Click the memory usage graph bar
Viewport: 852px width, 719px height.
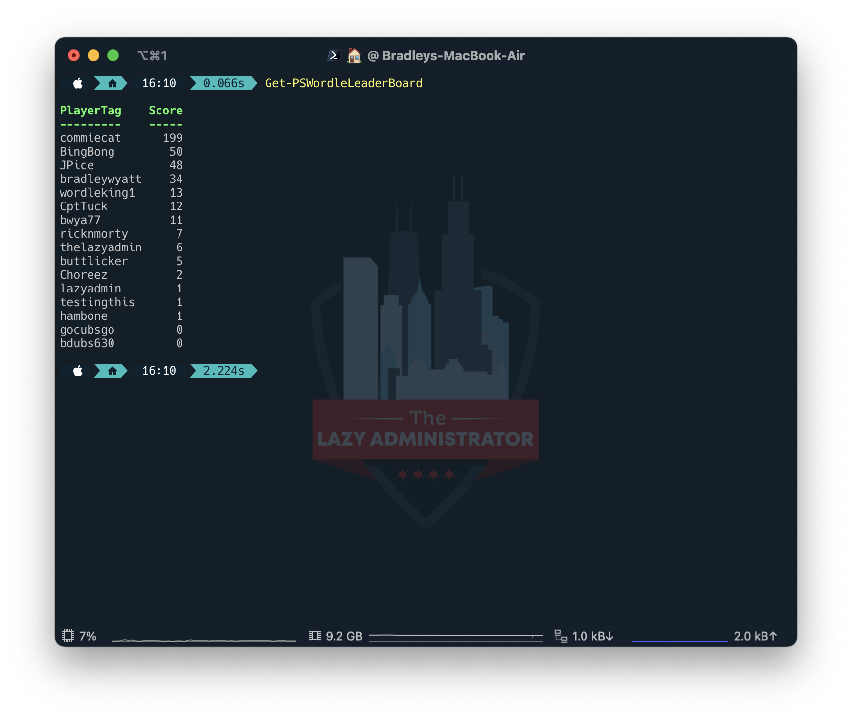click(456, 638)
